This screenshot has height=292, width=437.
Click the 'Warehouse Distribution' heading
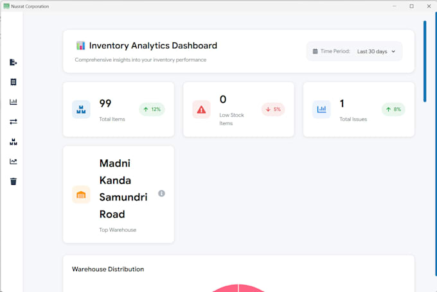click(x=108, y=269)
